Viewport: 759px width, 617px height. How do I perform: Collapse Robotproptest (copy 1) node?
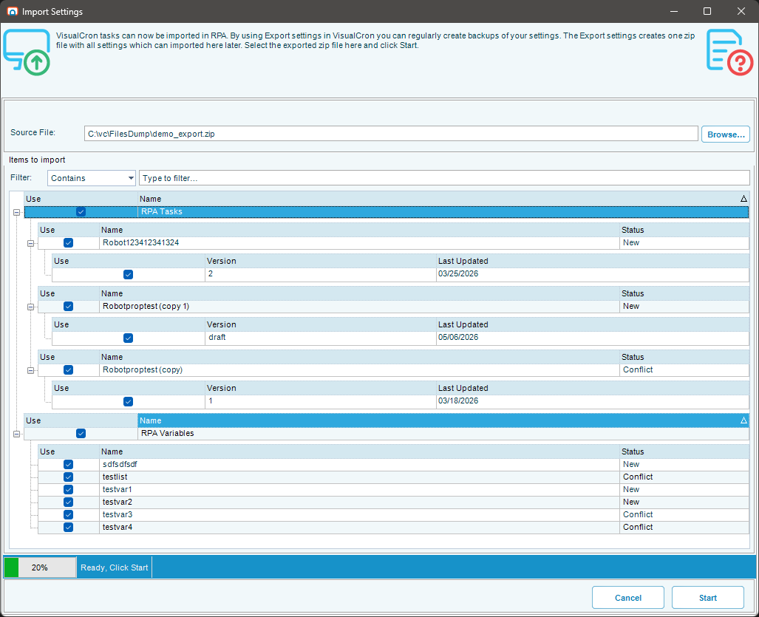click(x=30, y=307)
